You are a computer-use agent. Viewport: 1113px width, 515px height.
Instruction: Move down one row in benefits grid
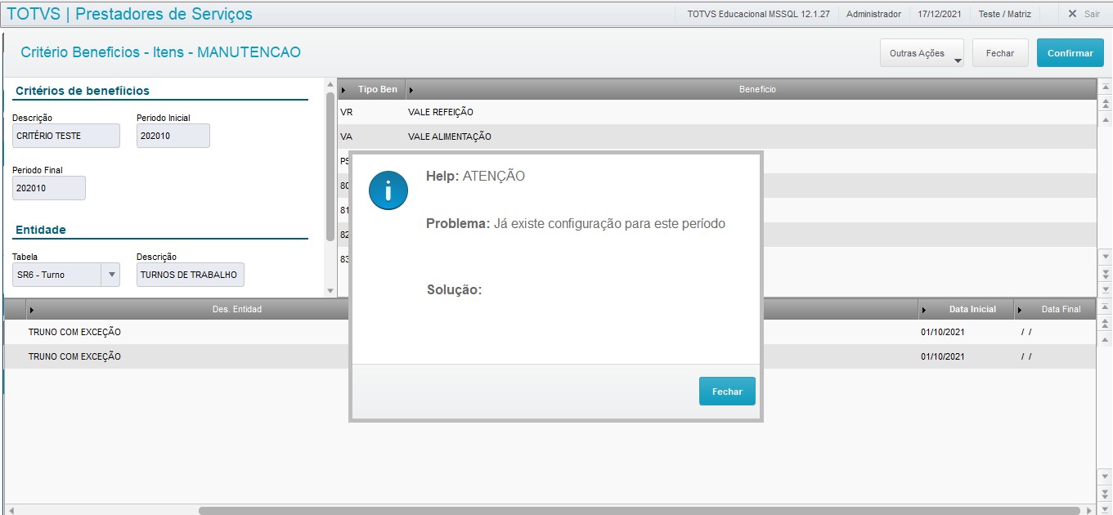(1106, 256)
